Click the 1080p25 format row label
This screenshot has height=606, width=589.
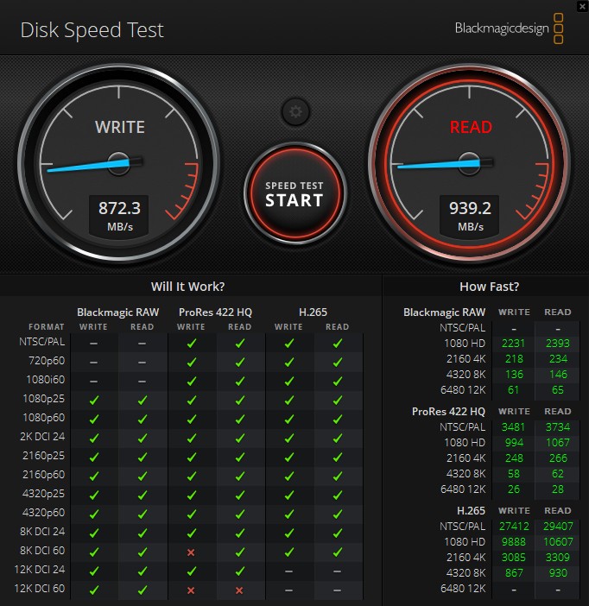tap(43, 399)
